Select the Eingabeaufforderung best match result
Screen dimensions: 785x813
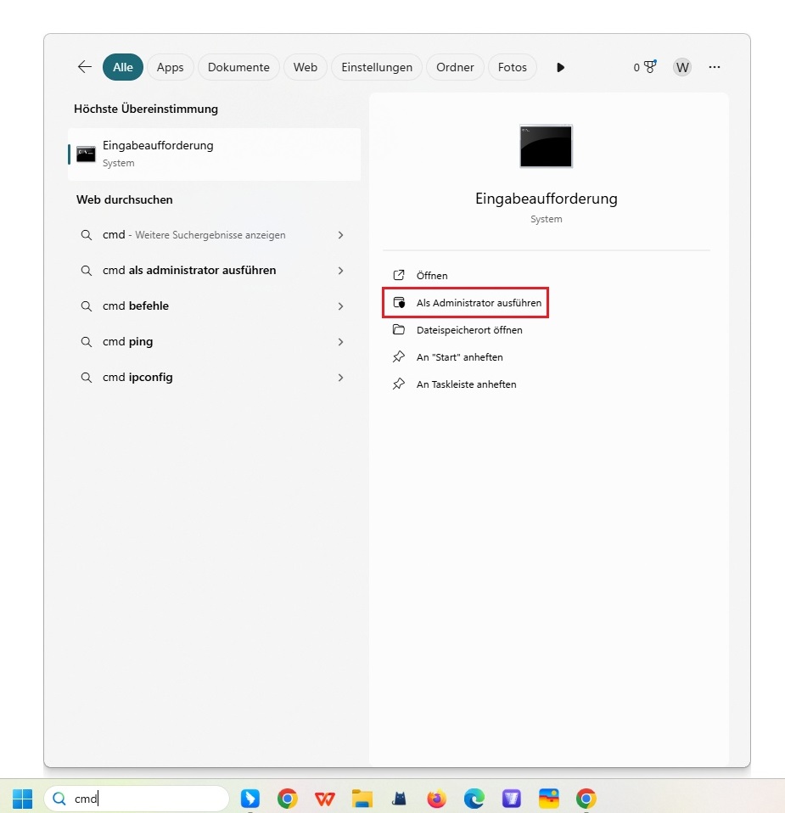(214, 154)
